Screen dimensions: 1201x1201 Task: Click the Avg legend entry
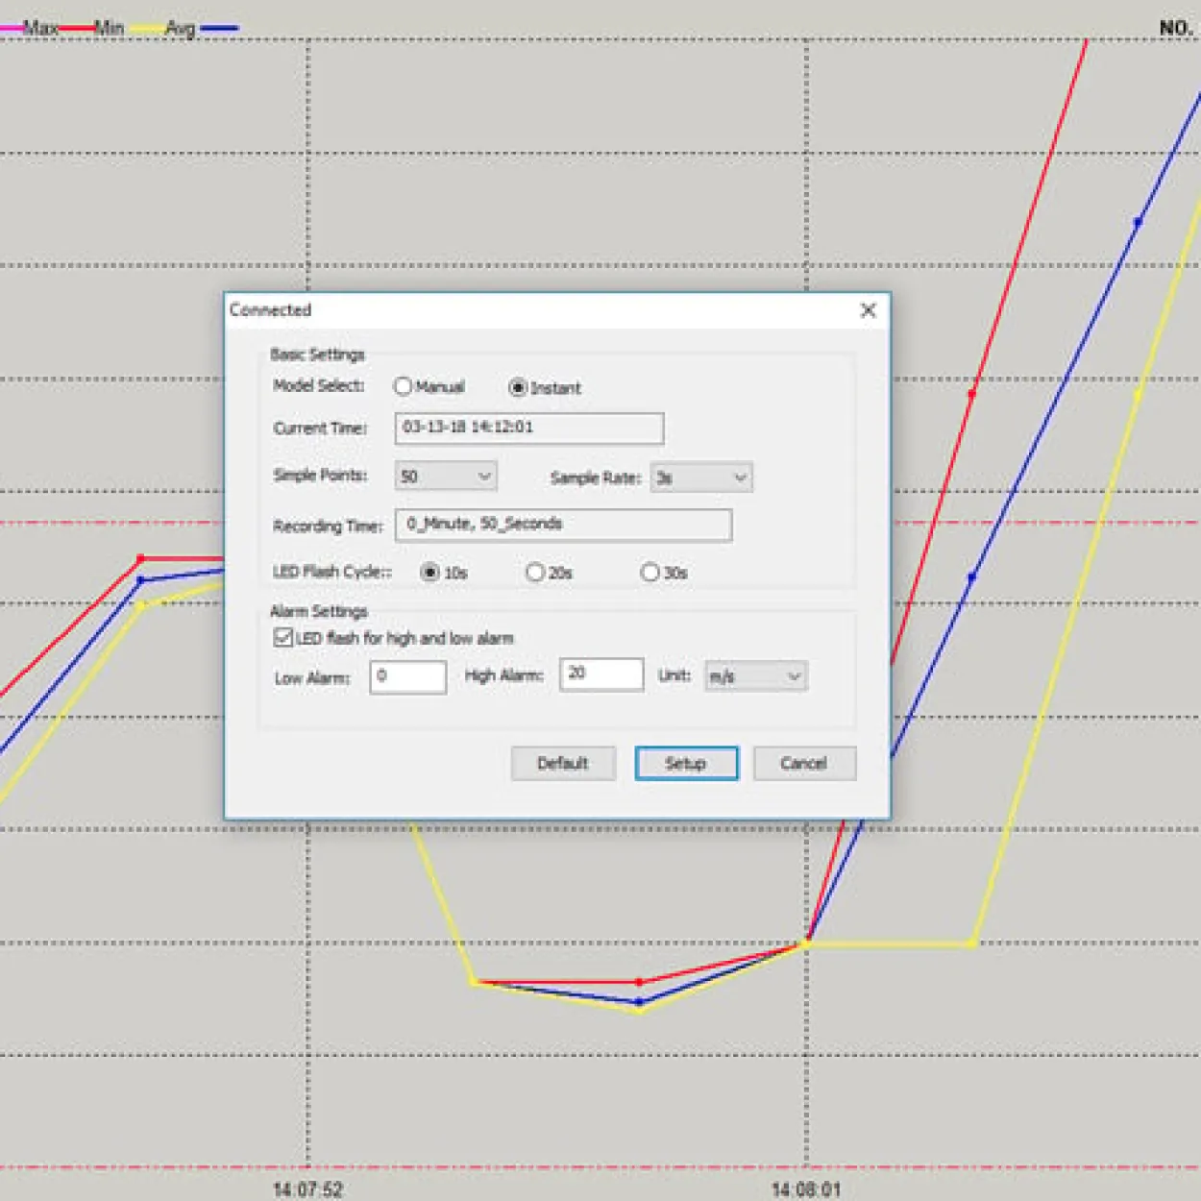point(180,28)
